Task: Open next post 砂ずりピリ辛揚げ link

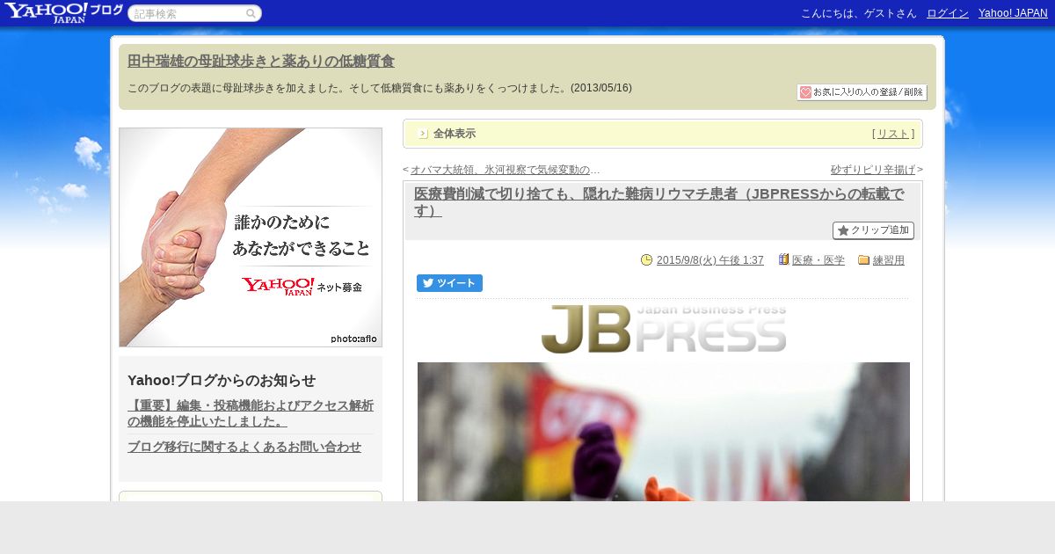Action: coord(873,170)
